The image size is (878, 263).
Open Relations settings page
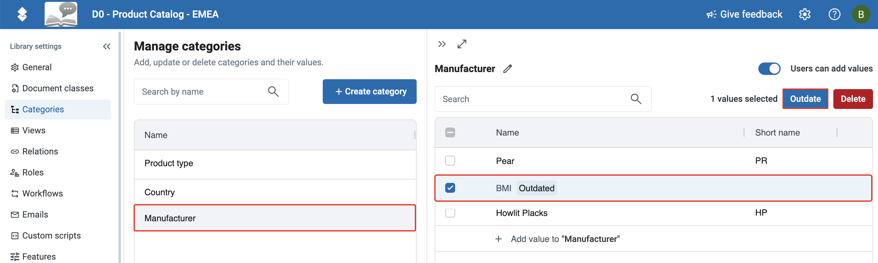click(58, 151)
